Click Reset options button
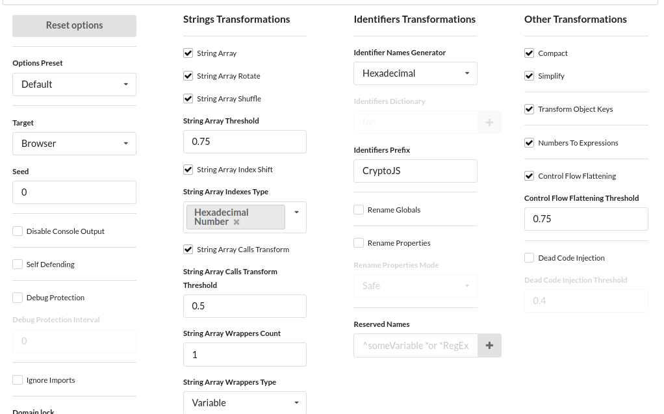664x414 pixels. click(x=74, y=25)
